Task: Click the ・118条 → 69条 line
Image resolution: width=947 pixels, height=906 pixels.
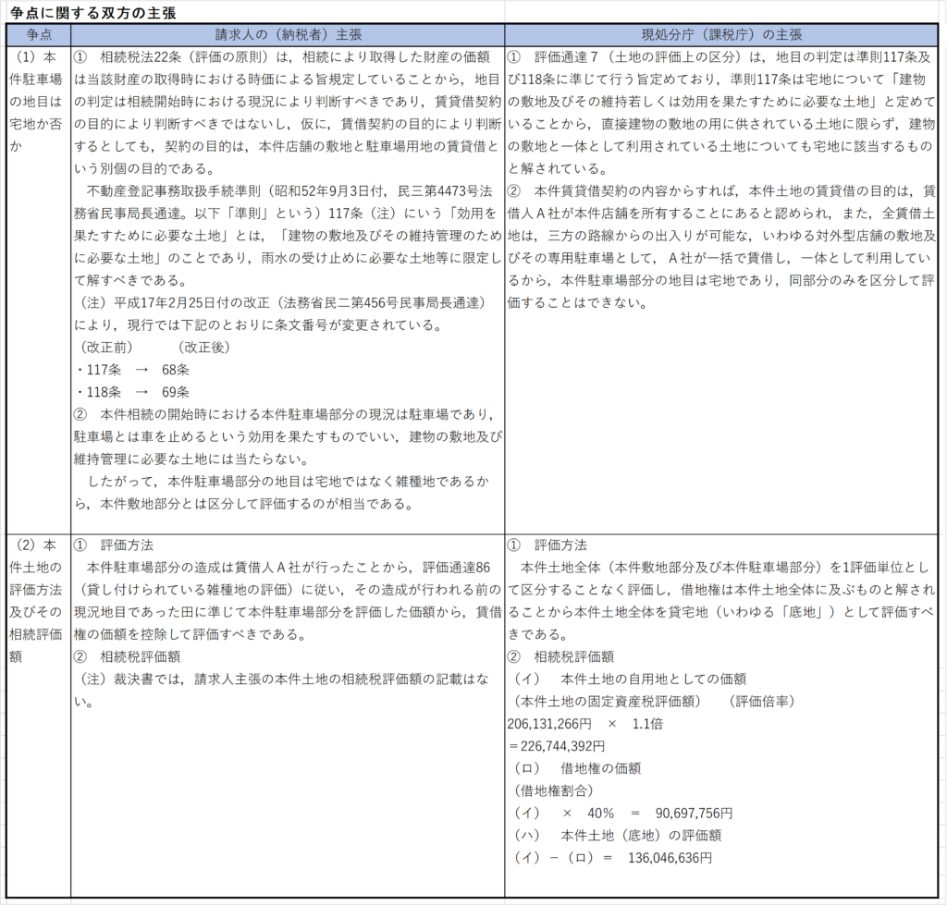Action: tap(133, 390)
